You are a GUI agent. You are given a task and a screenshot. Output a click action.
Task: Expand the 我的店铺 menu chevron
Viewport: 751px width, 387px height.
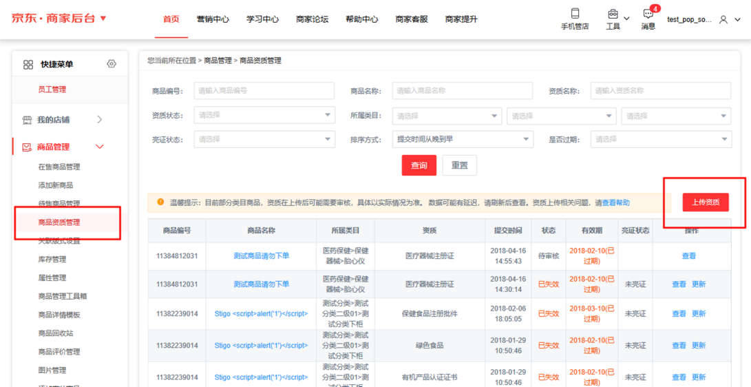click(100, 119)
